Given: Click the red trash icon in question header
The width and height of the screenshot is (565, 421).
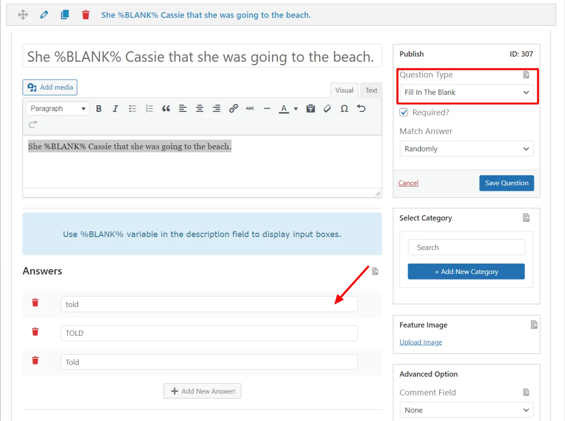Looking at the screenshot, I should pyautogui.click(x=86, y=15).
